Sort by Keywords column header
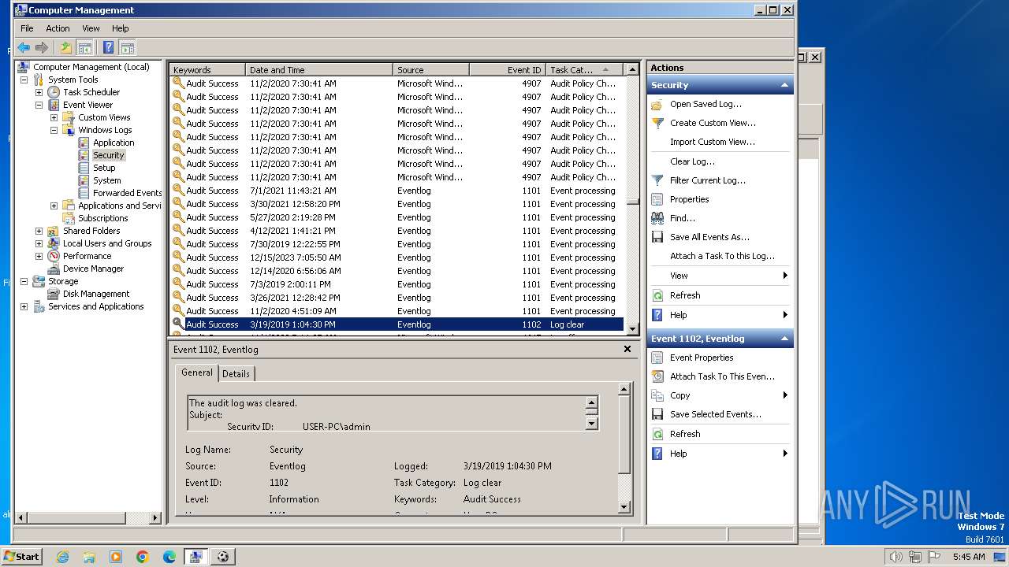Image resolution: width=1009 pixels, height=567 pixels. click(x=208, y=69)
